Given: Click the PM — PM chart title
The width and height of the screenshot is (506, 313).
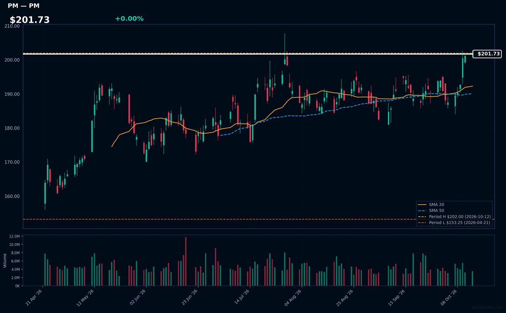Looking at the screenshot, I should (x=24, y=6).
